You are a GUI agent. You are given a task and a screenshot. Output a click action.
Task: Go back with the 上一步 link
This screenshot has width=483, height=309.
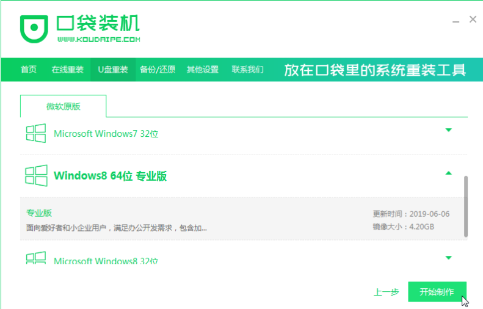coord(387,292)
